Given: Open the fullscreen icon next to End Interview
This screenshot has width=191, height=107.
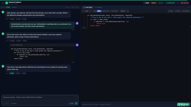Looking at the screenshot, I should point(178,3).
